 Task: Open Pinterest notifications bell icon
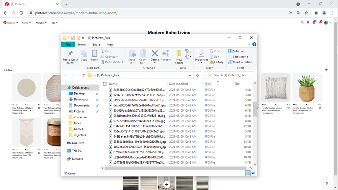point(308,22)
